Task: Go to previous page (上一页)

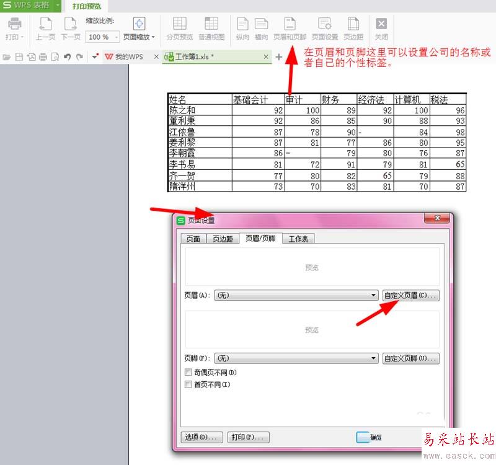Action: (45, 29)
